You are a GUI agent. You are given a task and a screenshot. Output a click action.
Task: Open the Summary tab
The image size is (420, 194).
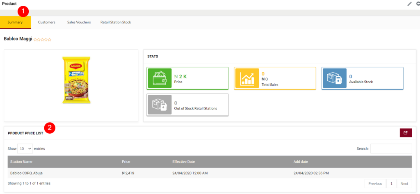(15, 22)
